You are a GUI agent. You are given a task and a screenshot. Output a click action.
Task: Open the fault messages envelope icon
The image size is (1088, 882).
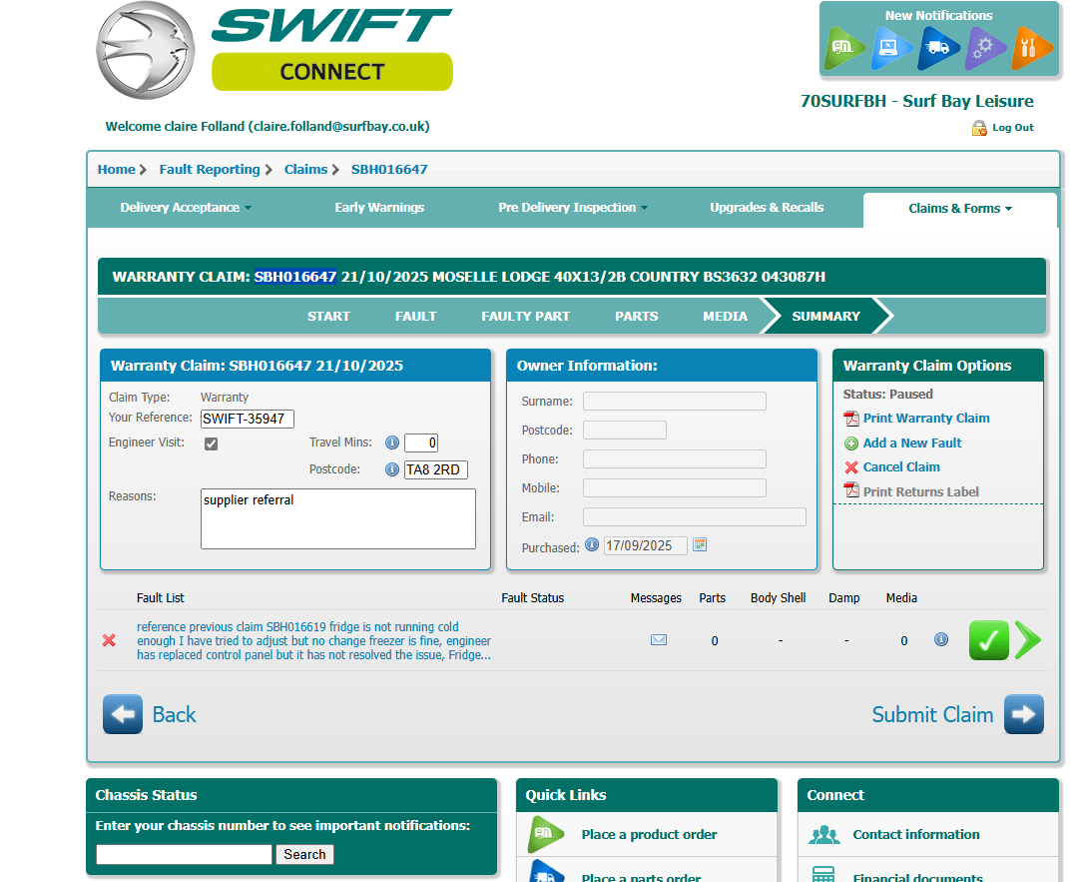[x=659, y=639]
